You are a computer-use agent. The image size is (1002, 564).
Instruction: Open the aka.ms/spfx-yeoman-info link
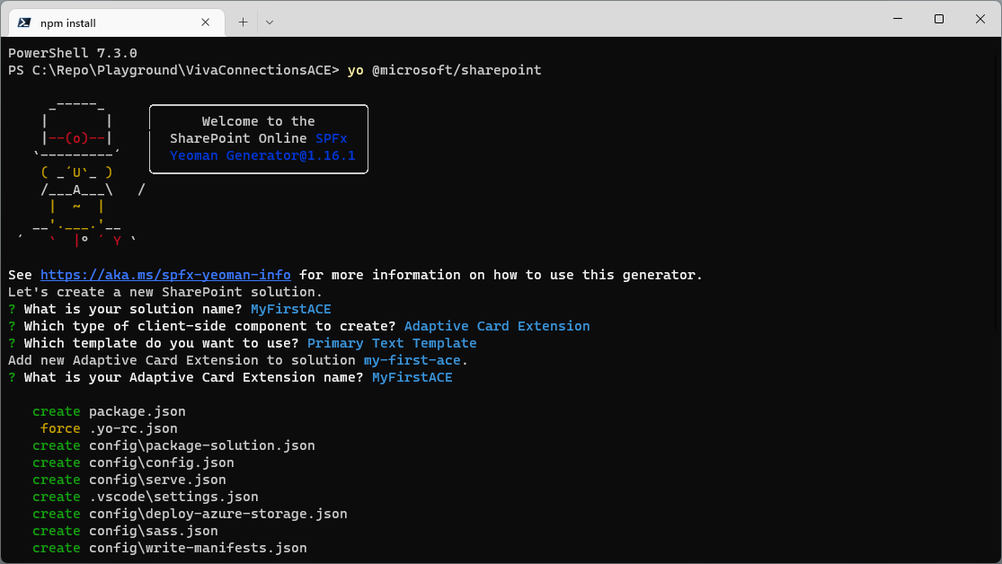(x=165, y=275)
